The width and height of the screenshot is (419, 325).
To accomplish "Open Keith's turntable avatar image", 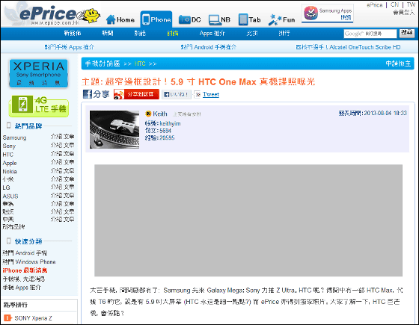I will (114, 130).
